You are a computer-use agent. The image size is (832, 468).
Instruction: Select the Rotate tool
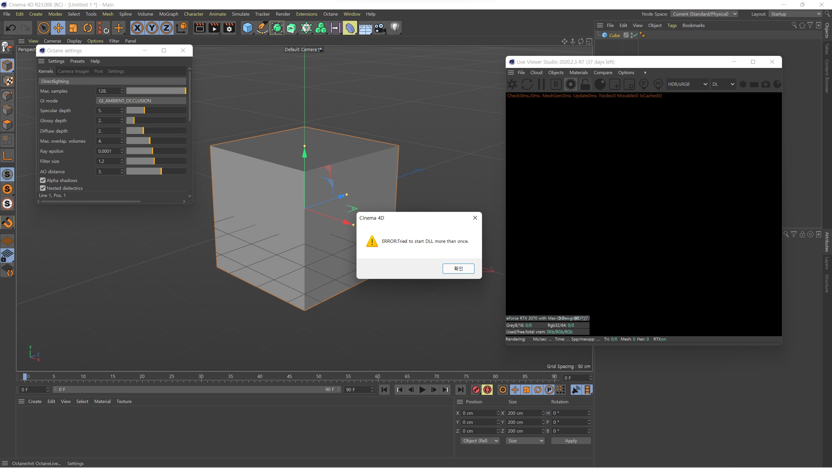pyautogui.click(x=88, y=28)
